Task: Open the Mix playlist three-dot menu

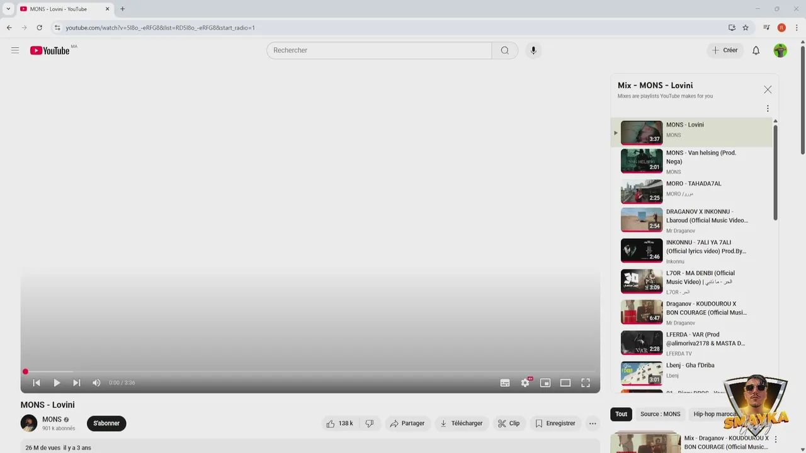Action: pyautogui.click(x=768, y=109)
